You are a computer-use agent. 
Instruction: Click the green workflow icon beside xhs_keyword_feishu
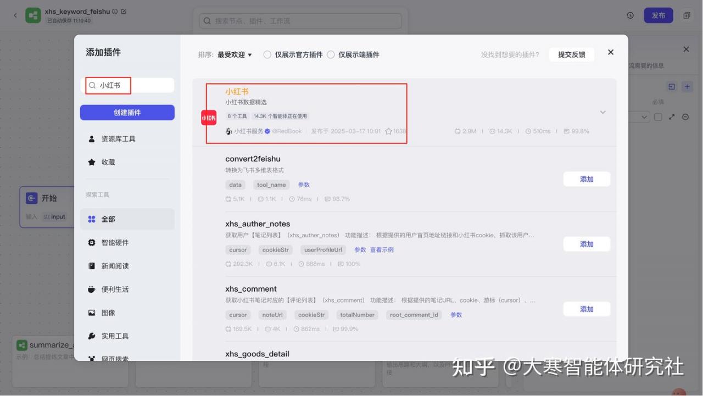pos(33,15)
